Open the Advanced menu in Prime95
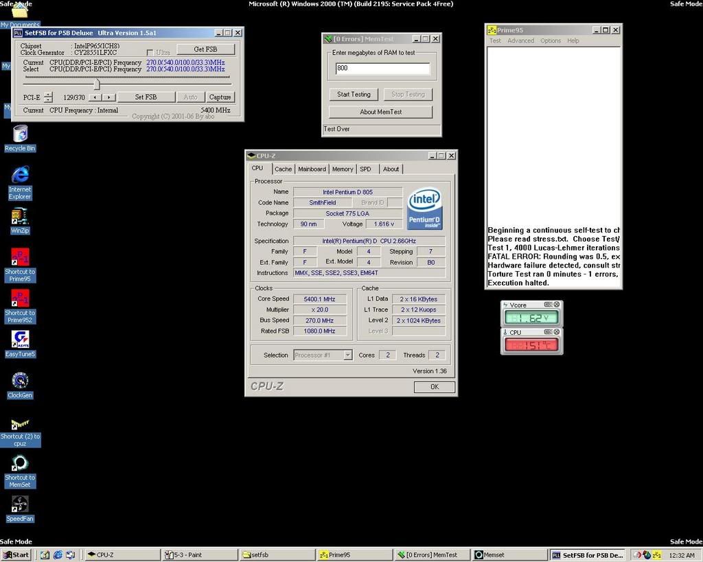This screenshot has height=562, width=703. (x=520, y=40)
